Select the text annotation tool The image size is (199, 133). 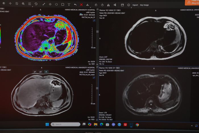click(69, 5)
